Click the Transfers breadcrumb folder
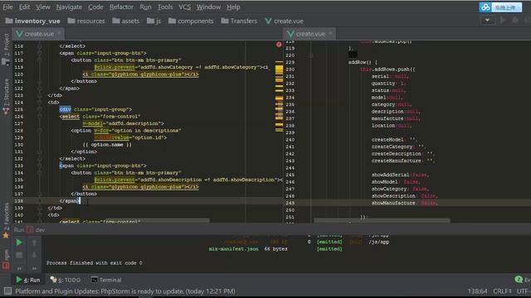Viewport: 531px width, 298px height. coord(239,21)
